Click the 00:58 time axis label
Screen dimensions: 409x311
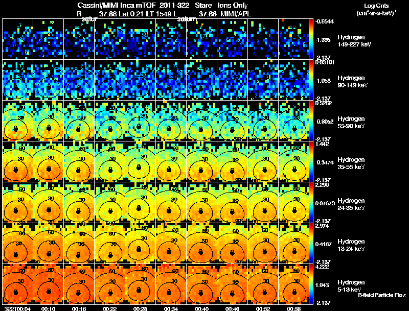click(293, 308)
